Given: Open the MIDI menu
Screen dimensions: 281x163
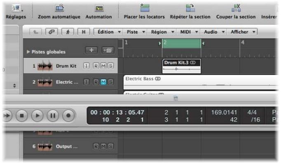Looking at the screenshot, I should (188, 32).
